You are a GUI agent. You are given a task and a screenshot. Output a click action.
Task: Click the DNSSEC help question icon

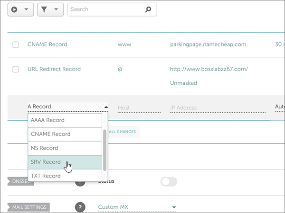[x=80, y=181]
